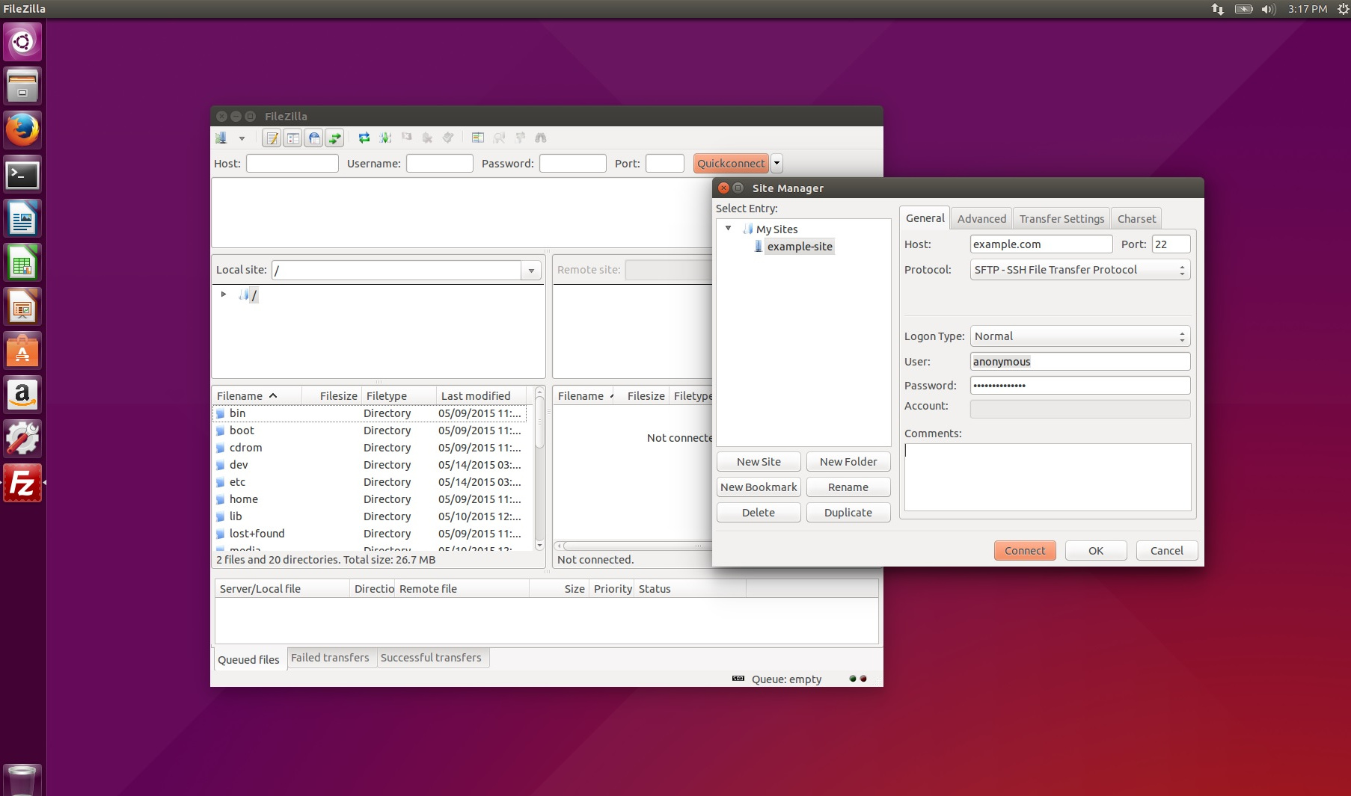Click the OK button in Site Manager

[1096, 551]
